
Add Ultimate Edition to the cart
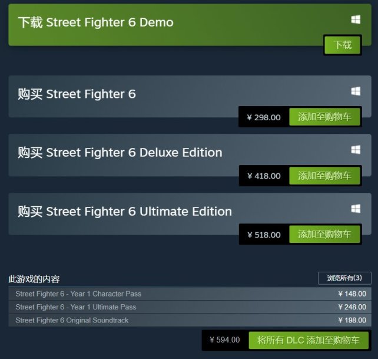coord(324,234)
